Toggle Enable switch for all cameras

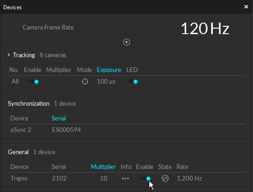33,82
